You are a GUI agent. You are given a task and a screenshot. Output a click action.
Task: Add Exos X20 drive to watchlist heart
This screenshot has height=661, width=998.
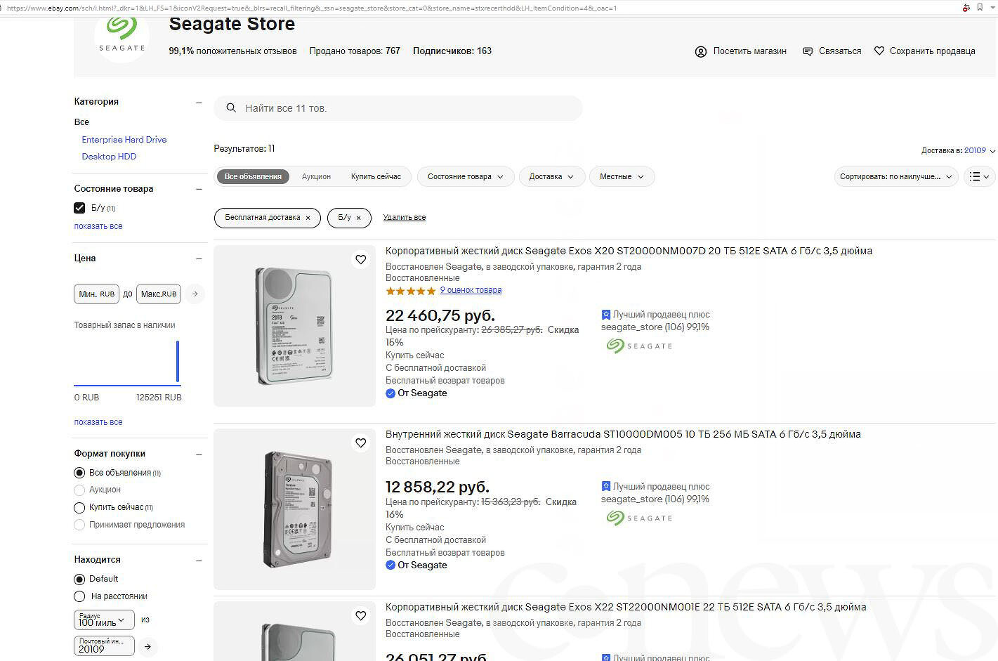click(x=361, y=260)
